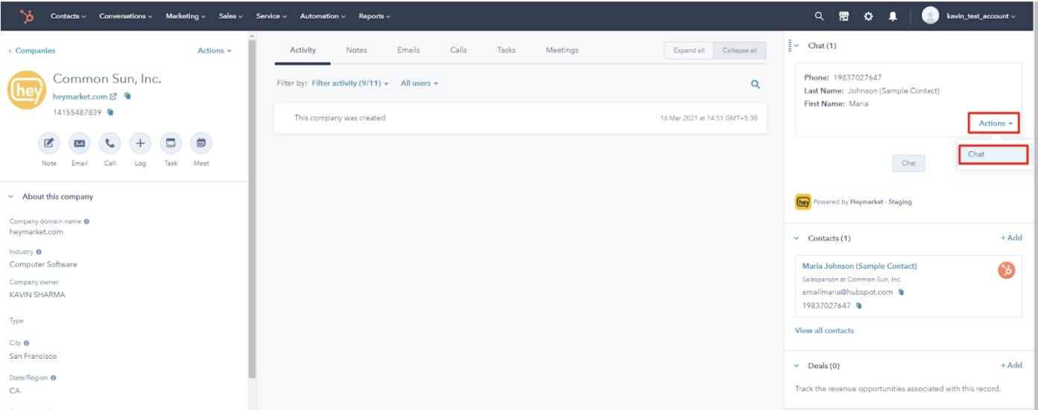1038x410 pixels.
Task: Open the Marketing menu
Action: coord(186,16)
